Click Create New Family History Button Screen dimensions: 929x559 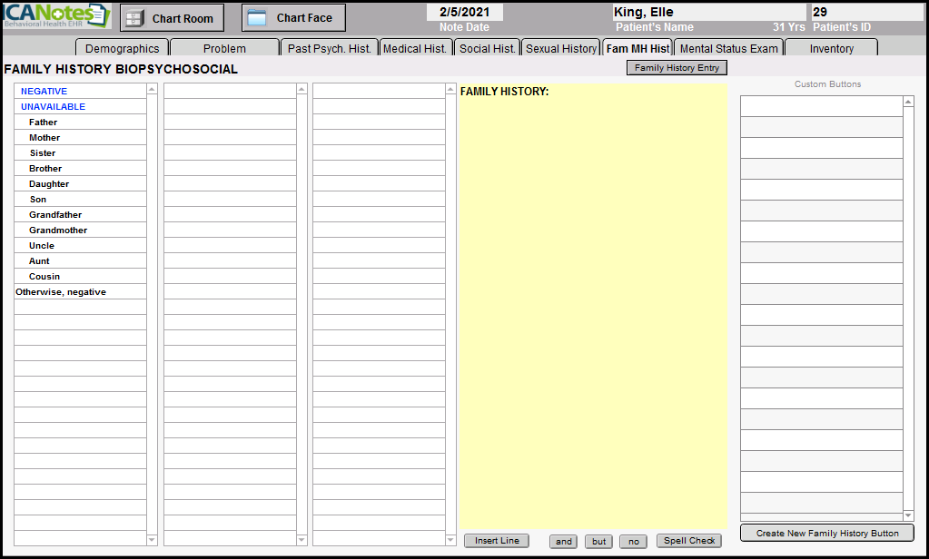tap(826, 534)
